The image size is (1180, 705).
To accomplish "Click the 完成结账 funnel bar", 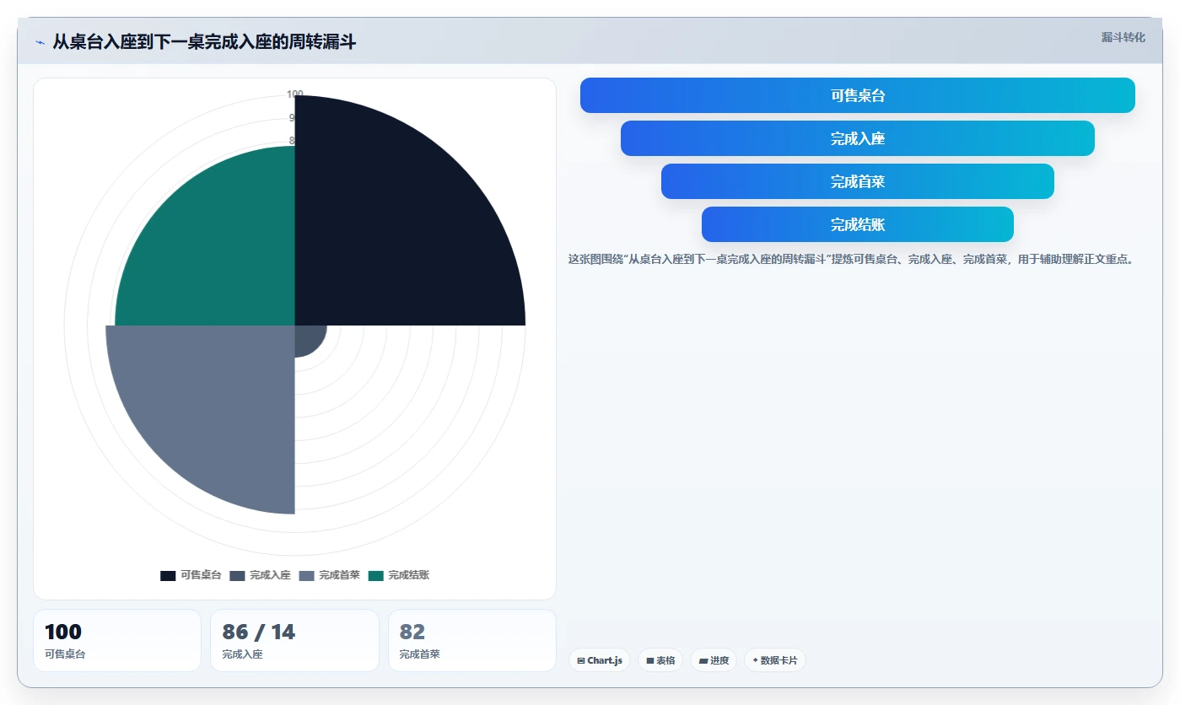I will click(x=857, y=224).
